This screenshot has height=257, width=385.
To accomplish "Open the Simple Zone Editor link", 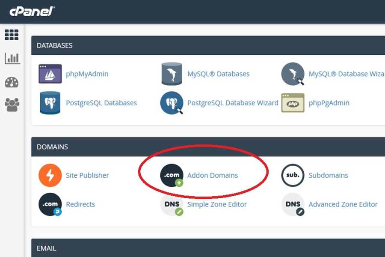I will click(x=217, y=204).
